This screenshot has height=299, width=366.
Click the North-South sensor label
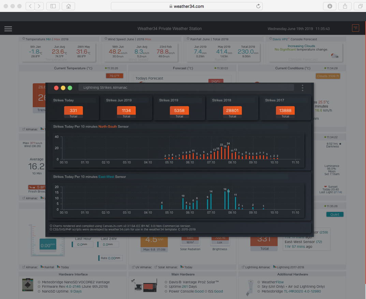107,127
